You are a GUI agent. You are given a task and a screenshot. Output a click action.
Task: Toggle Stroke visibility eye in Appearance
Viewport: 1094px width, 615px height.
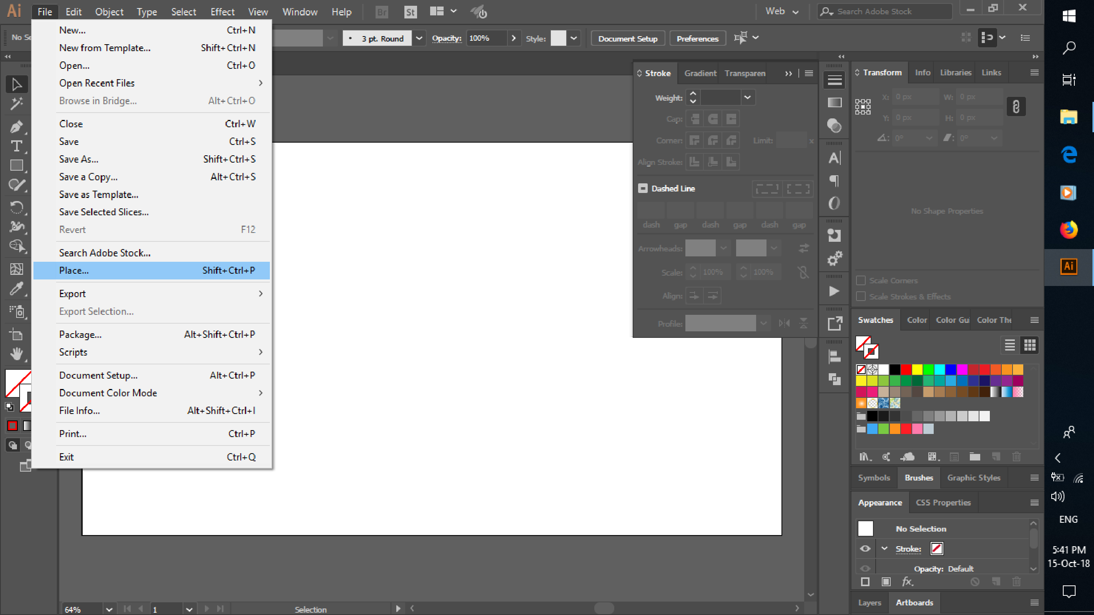(x=865, y=549)
